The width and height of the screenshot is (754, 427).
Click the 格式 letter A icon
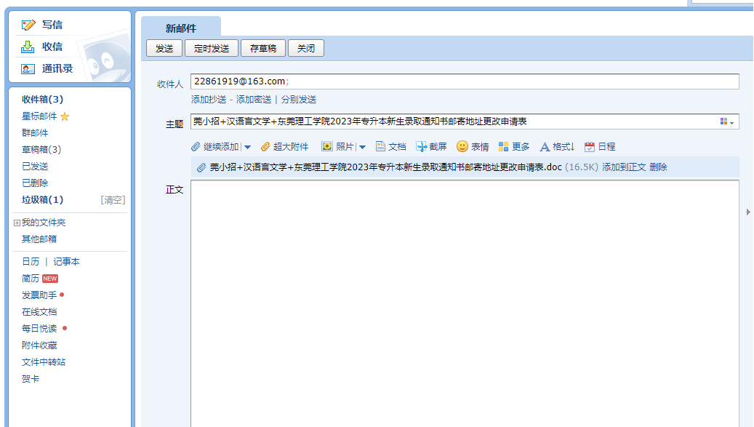point(545,147)
